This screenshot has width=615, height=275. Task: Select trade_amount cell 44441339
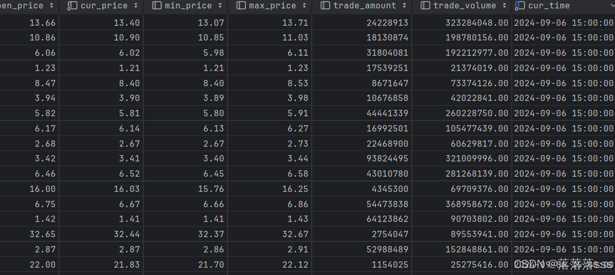click(x=388, y=113)
